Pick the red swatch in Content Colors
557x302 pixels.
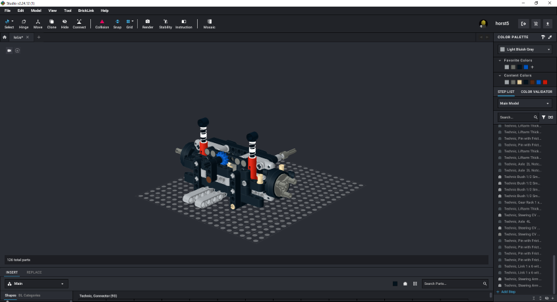click(x=545, y=82)
